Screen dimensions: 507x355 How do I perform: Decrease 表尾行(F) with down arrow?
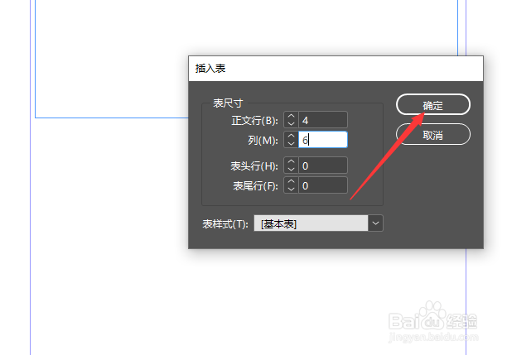pos(291,189)
